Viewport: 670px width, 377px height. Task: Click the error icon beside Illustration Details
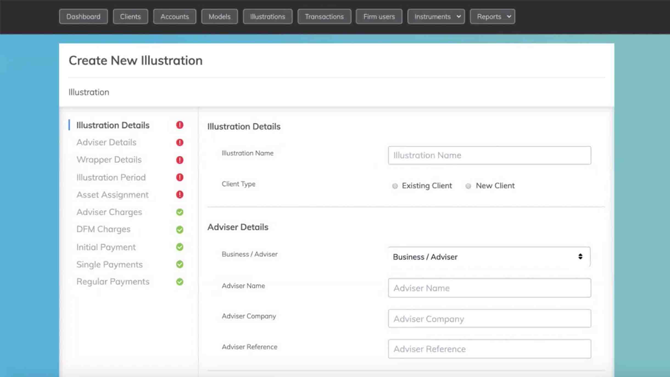tap(180, 125)
